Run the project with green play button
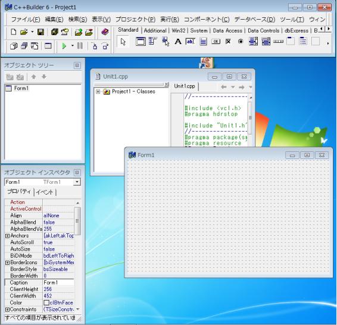Viewport: 337px width, 325px height. coord(64,46)
